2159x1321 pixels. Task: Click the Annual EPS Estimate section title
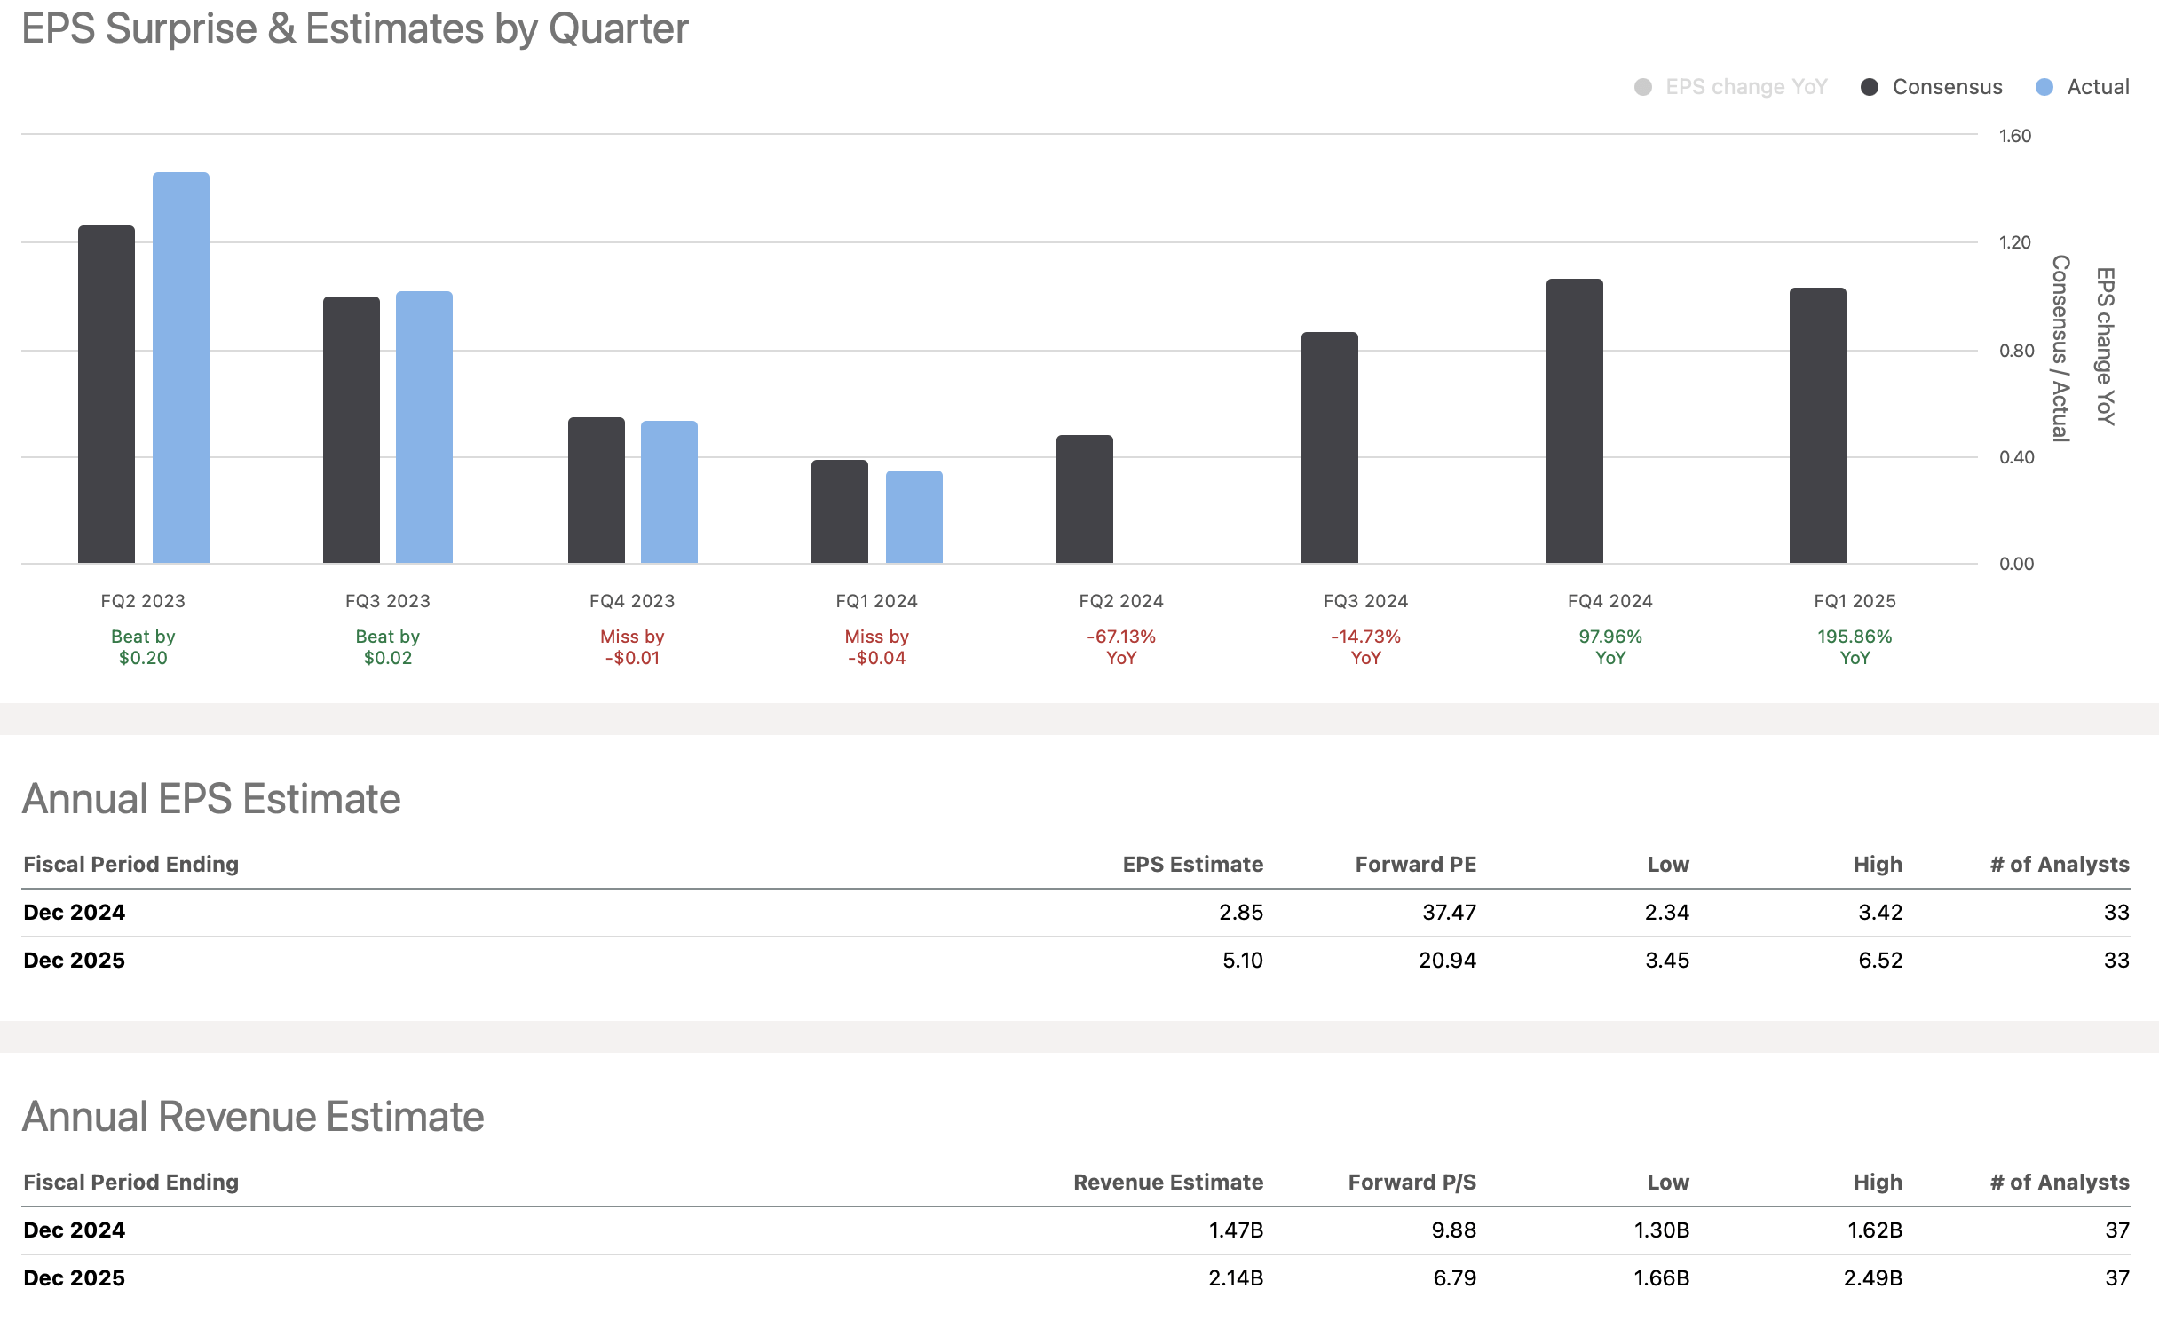[x=212, y=797]
